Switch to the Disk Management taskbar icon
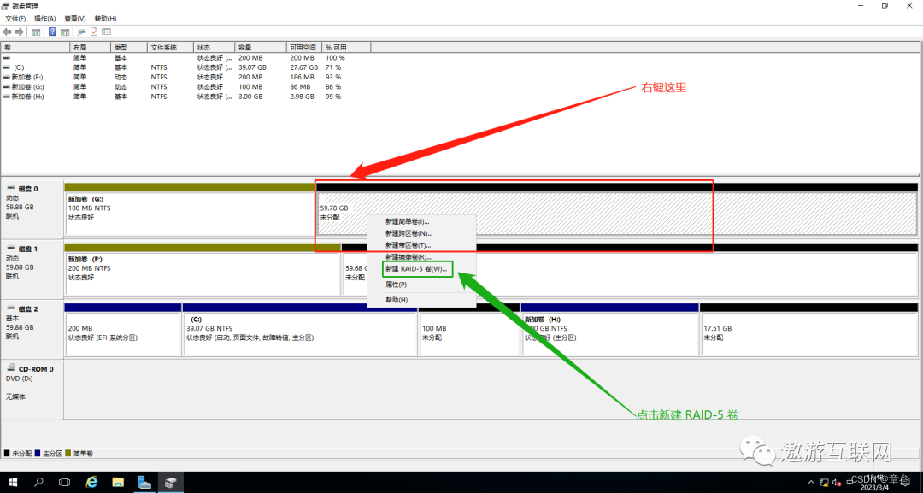 (171, 483)
